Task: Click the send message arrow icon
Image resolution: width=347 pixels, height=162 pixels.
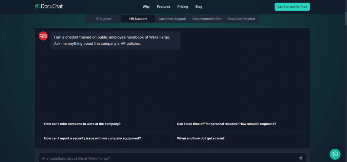Action: click(x=300, y=158)
